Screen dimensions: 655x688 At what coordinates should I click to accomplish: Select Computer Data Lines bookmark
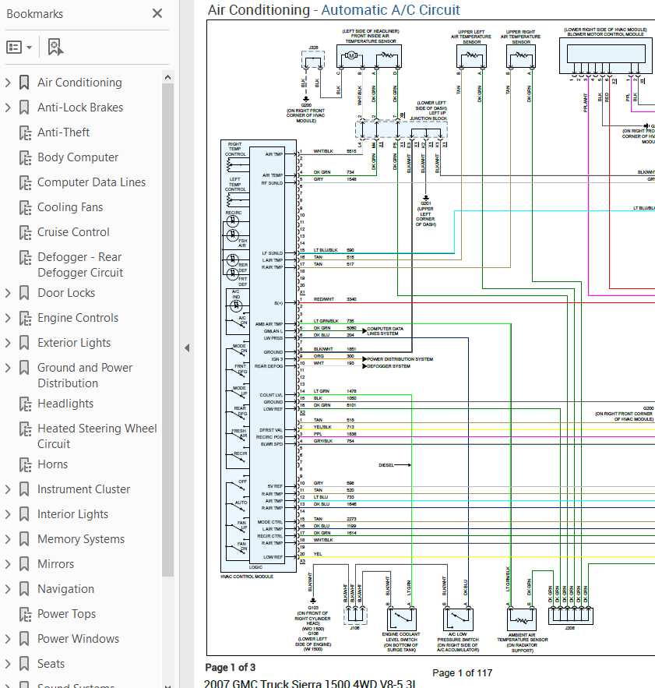tap(92, 182)
